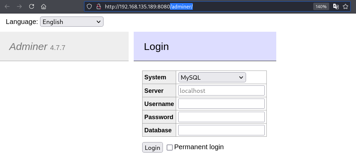This screenshot has height=160, width=356.
Task: Open the Language dropdown
Action: click(72, 22)
